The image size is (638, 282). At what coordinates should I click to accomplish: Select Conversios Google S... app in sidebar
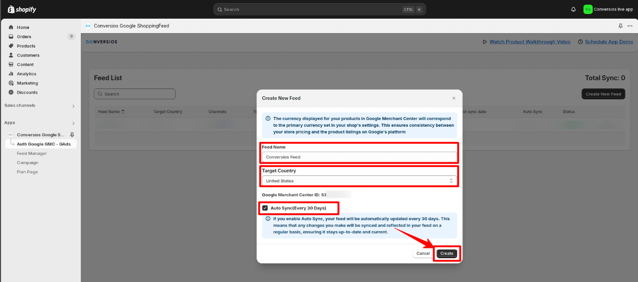tap(40, 135)
